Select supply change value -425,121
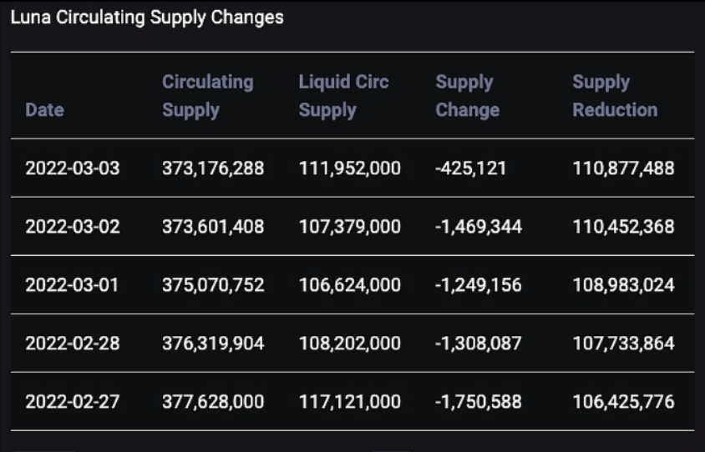The image size is (705, 452). click(470, 168)
